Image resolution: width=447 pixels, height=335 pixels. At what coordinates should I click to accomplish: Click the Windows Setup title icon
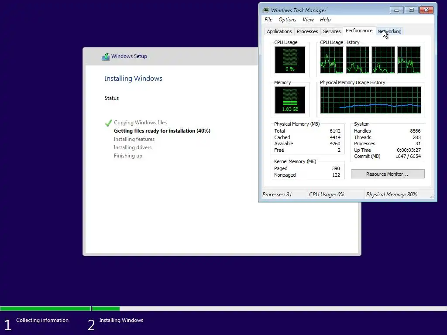pos(106,56)
